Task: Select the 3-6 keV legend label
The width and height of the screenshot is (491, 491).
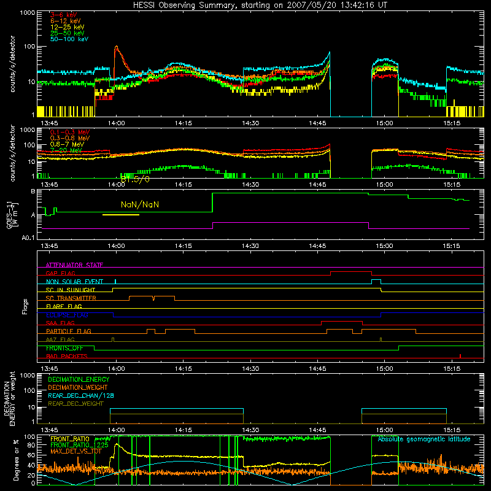Action: point(64,15)
